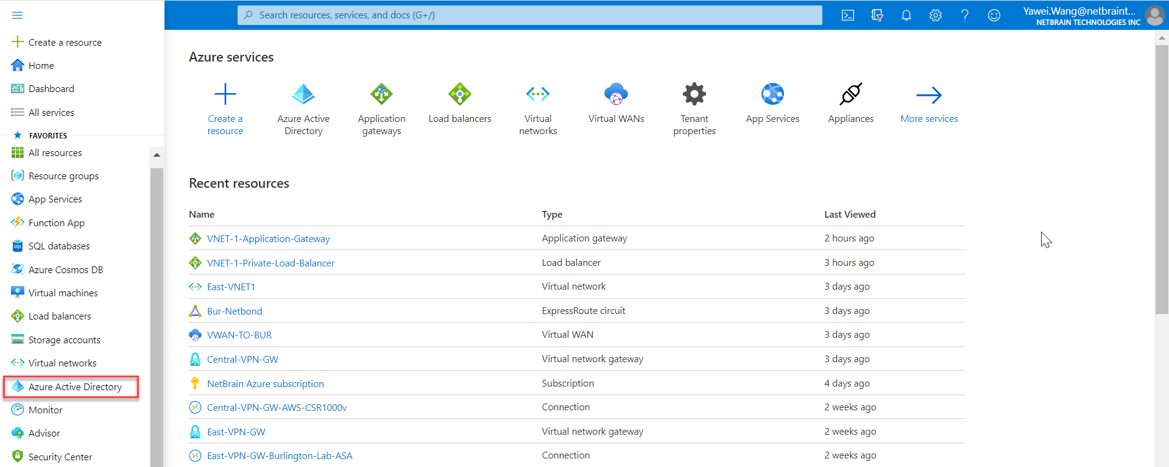Click the SQL databases sidebar icon

pyautogui.click(x=18, y=246)
